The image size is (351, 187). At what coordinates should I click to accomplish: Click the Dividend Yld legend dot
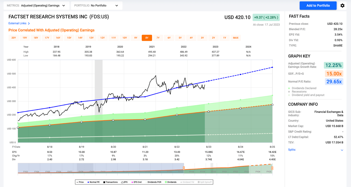tap(181, 182)
